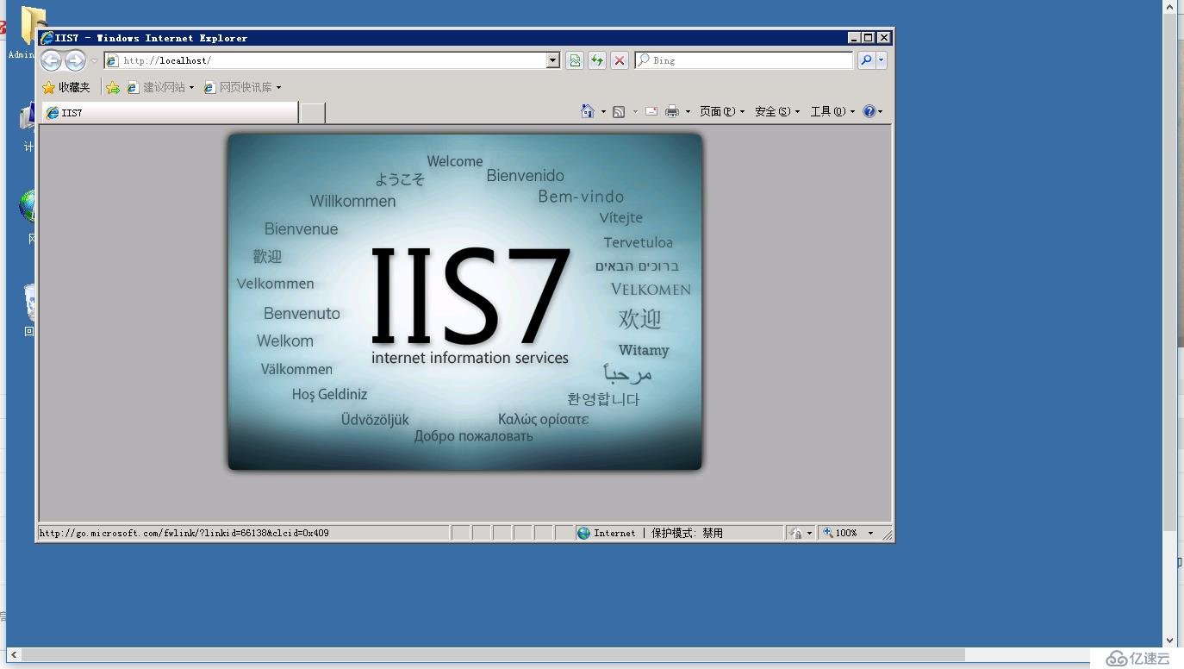Refresh the page with green arrows icon
This screenshot has width=1184, height=669.
(597, 60)
